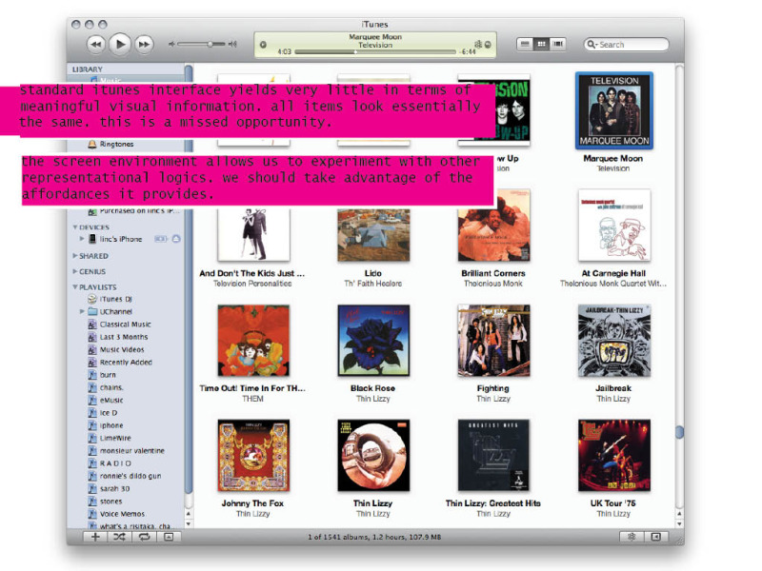Click the iPhone battery indicator icon
Viewport: 762px width, 571px height.
click(161, 239)
